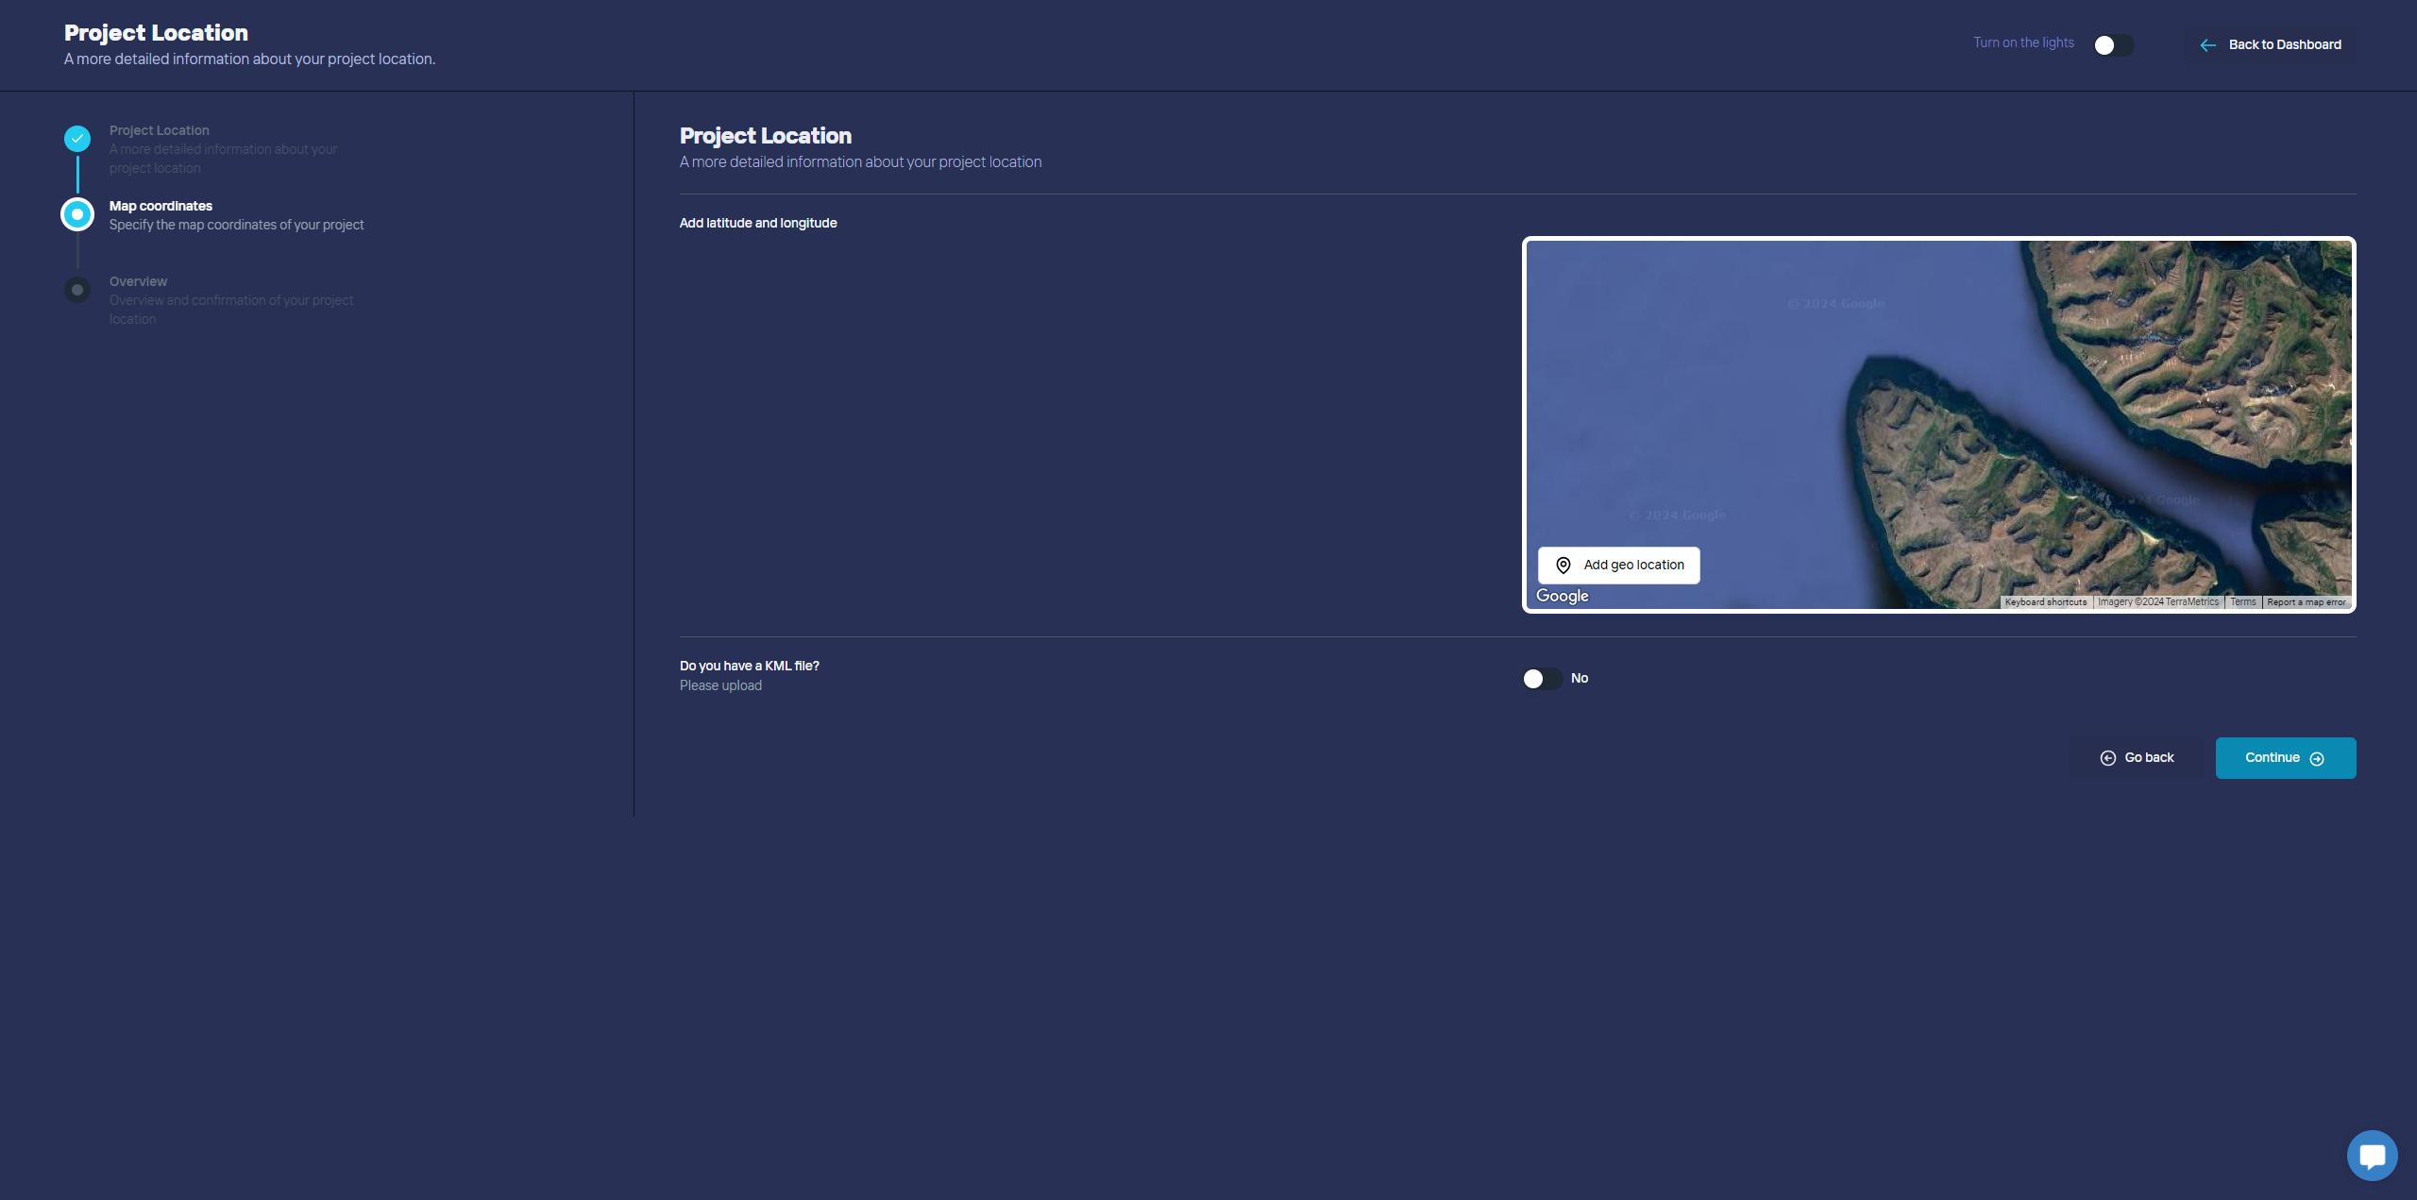
Task: Open the chat support bubble
Action: pos(2372,1155)
